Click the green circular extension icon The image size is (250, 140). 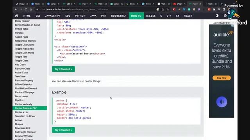click(x=189, y=9)
